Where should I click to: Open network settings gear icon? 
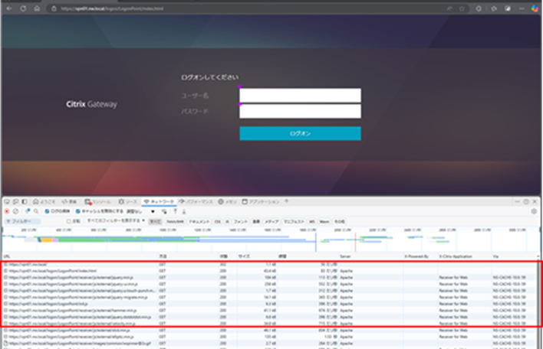pos(534,211)
